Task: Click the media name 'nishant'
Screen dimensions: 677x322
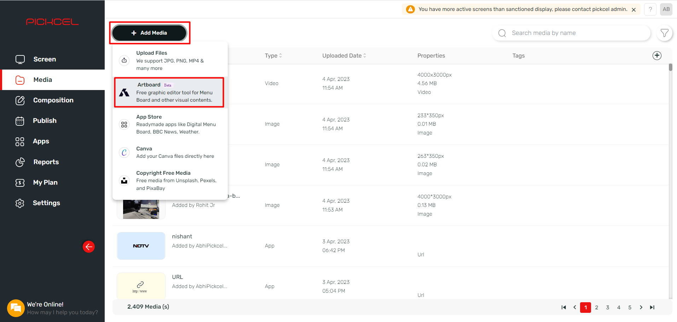Action: (182, 237)
